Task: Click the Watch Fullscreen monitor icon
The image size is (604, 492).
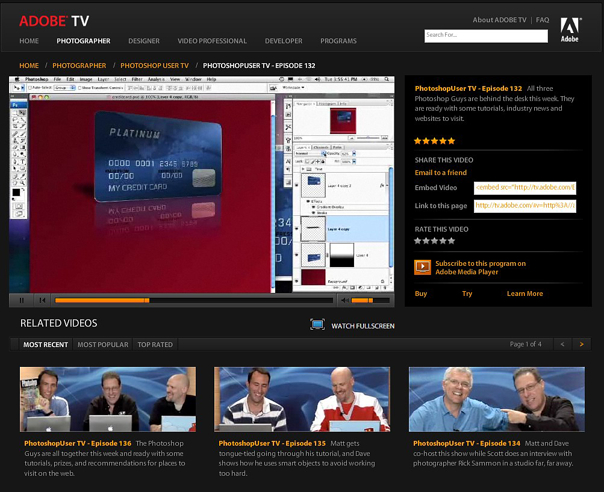Action: click(317, 325)
